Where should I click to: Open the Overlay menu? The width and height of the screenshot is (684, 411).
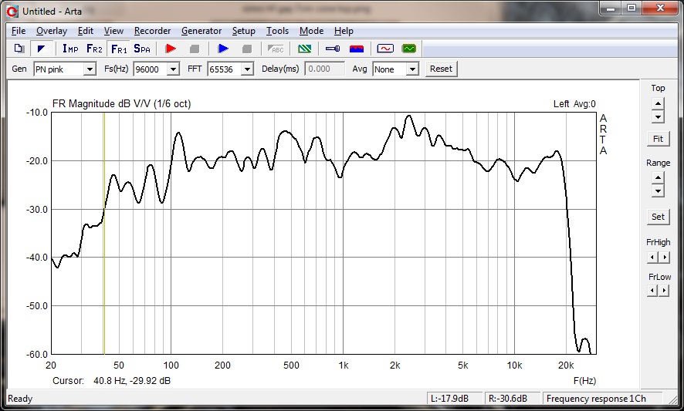click(x=52, y=31)
